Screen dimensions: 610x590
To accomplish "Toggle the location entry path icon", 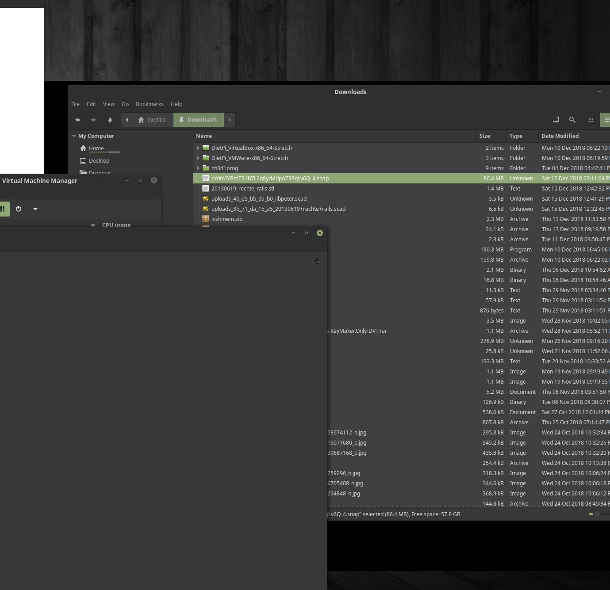I will pos(556,120).
